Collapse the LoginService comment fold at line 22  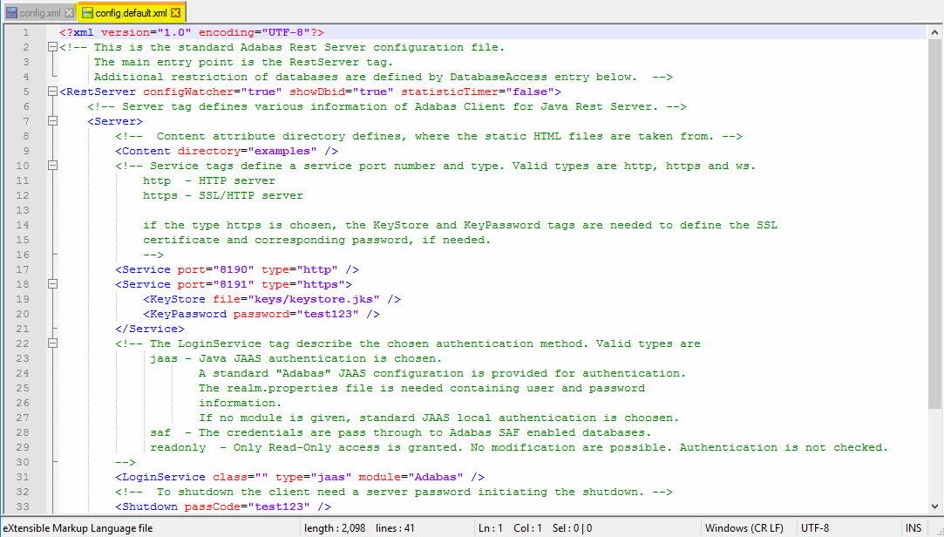pos(54,343)
